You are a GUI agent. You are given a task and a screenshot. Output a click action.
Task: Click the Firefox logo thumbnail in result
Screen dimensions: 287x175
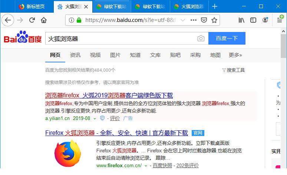[x=68, y=153]
